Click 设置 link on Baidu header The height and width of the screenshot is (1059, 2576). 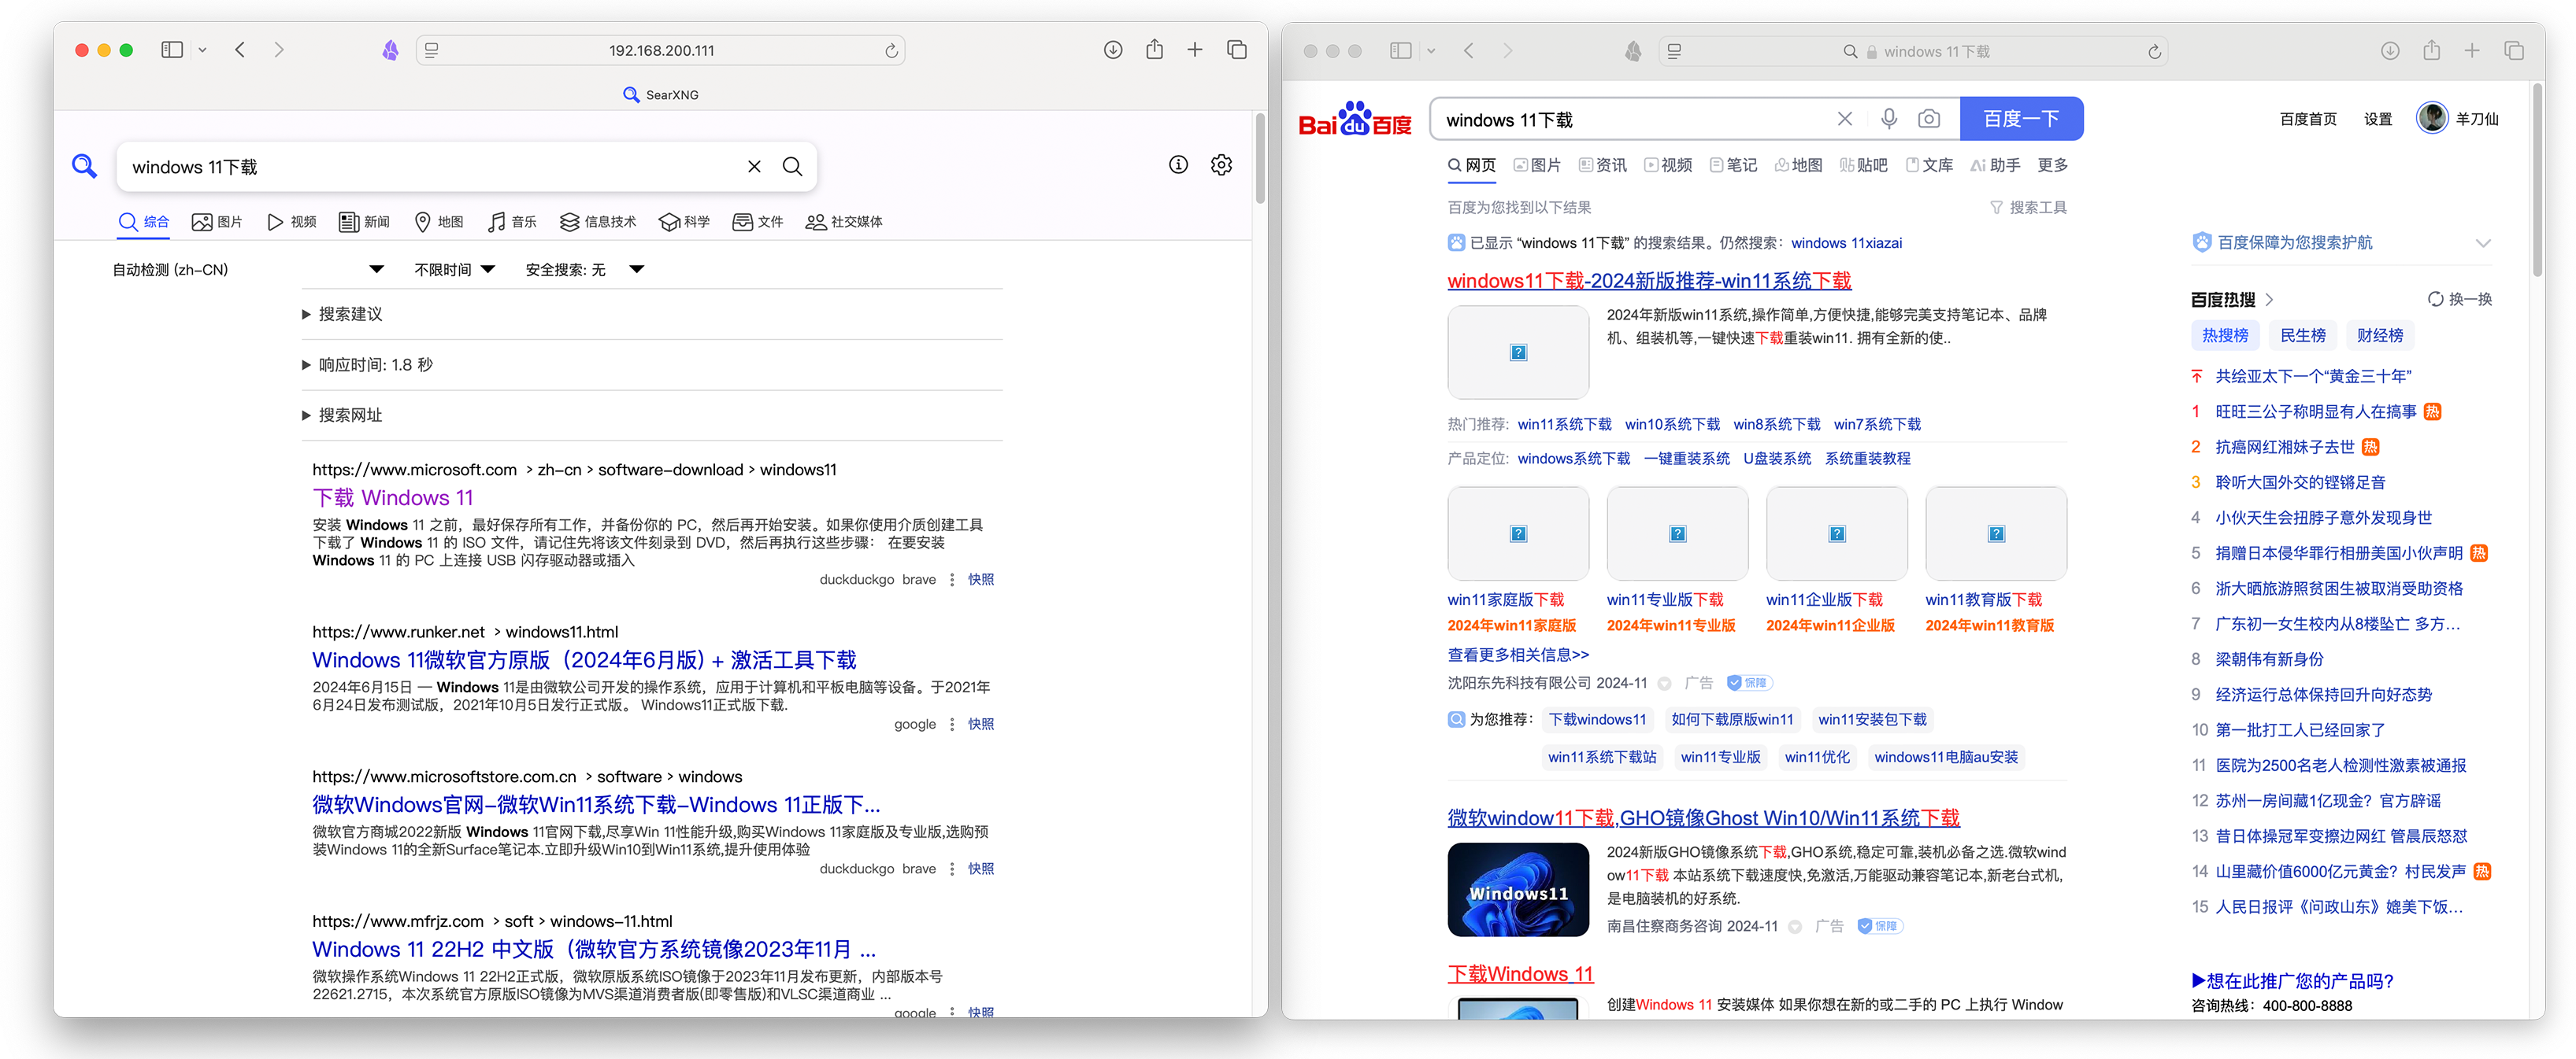pos(2377,119)
